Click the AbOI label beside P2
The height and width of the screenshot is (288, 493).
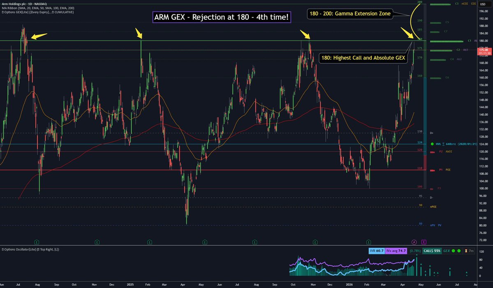[449, 151]
